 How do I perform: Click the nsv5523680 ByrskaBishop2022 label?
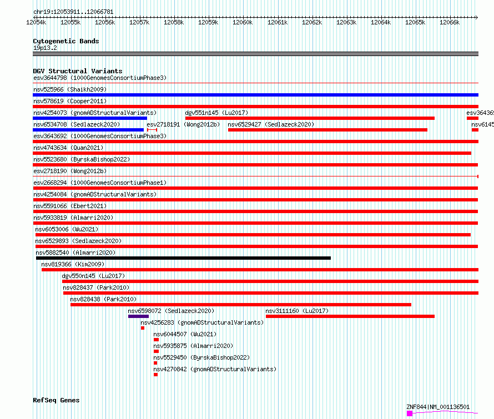click(82, 159)
